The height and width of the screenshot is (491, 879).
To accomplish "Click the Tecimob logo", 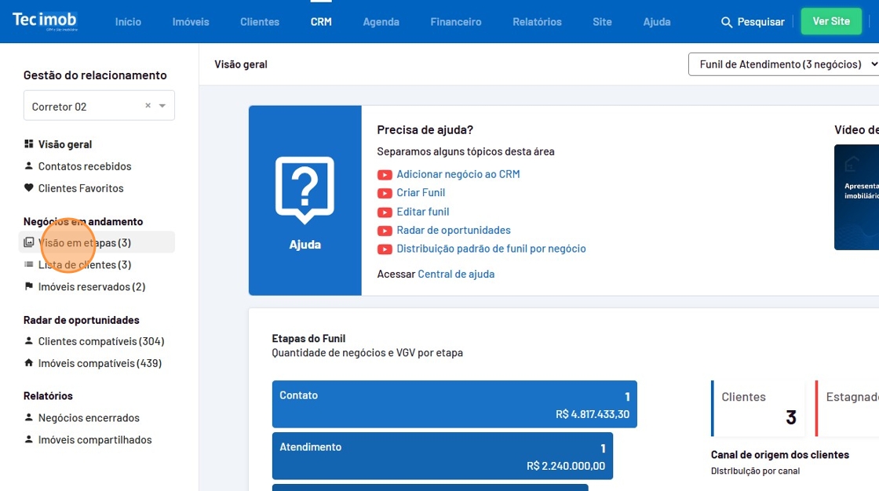I will [45, 21].
